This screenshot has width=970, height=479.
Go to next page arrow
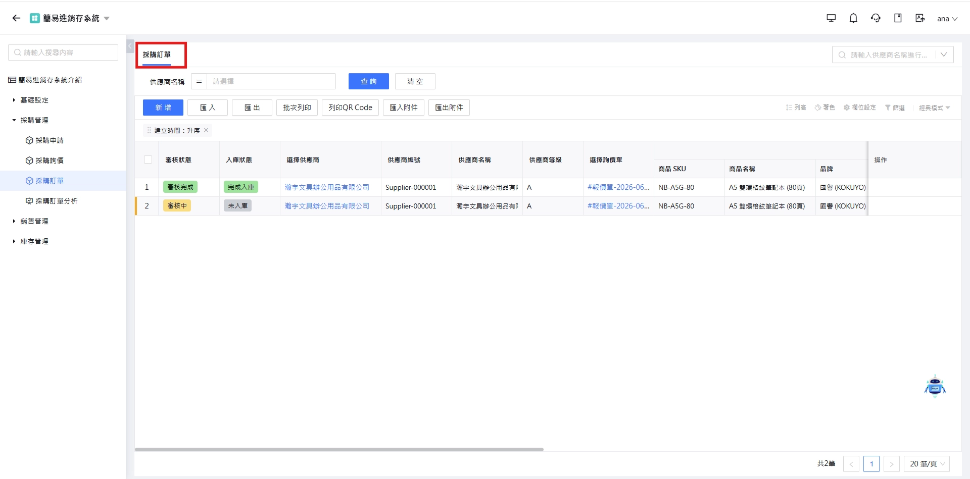[892, 464]
